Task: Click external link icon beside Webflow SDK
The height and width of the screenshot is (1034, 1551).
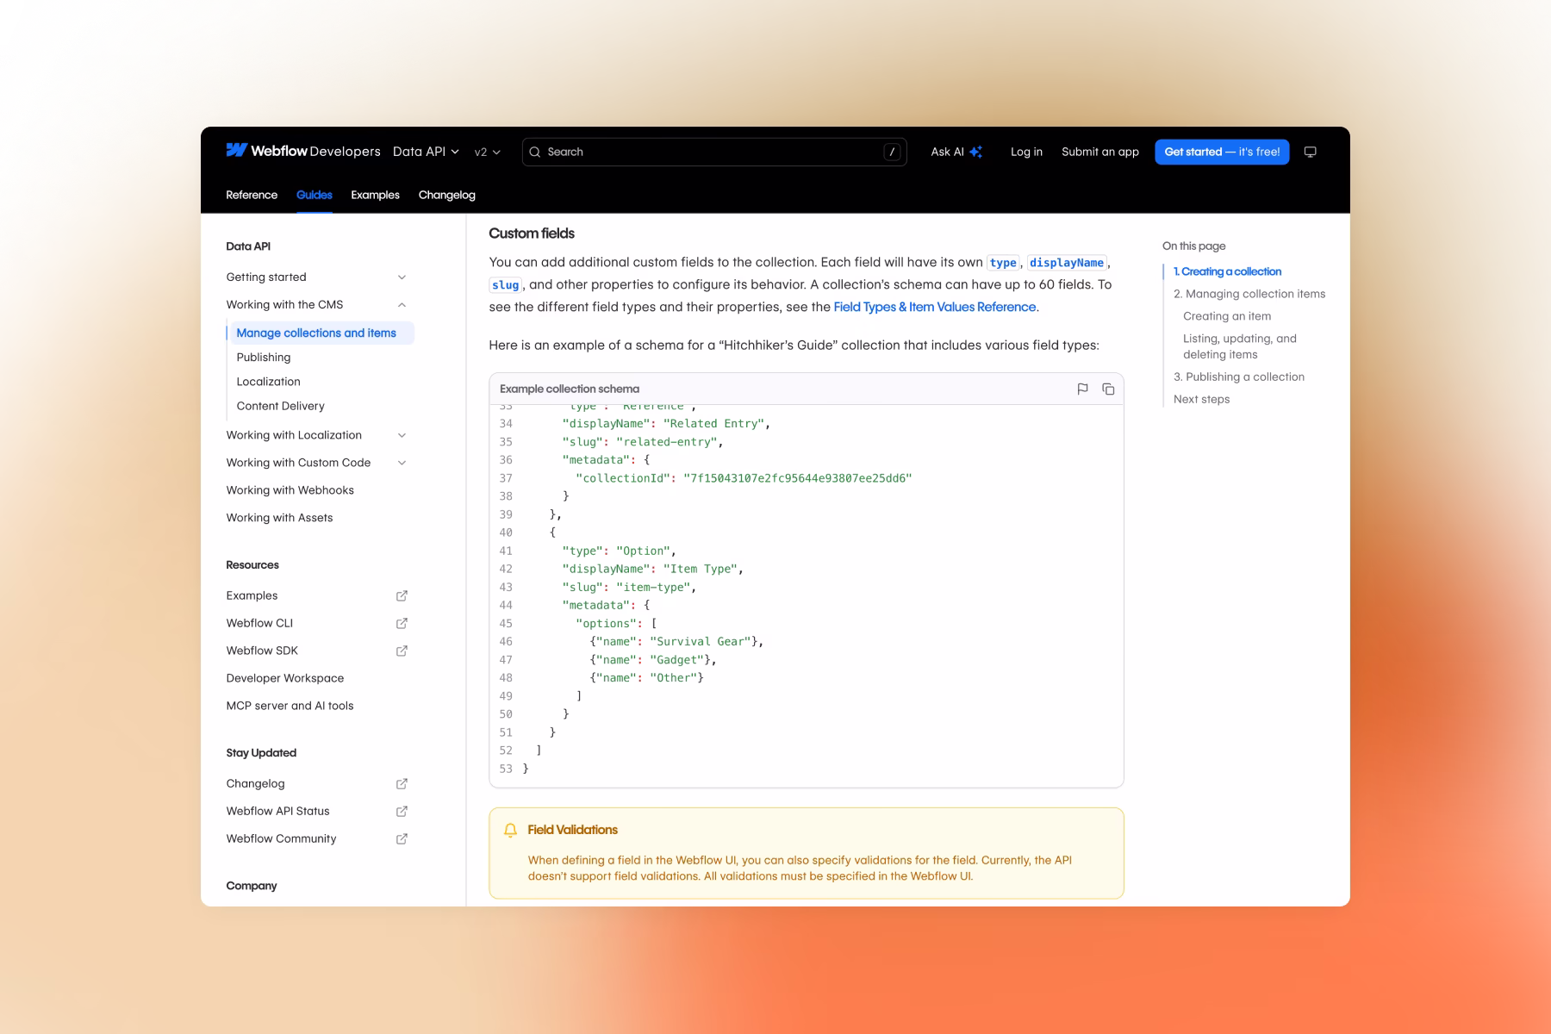Action: pyautogui.click(x=402, y=651)
